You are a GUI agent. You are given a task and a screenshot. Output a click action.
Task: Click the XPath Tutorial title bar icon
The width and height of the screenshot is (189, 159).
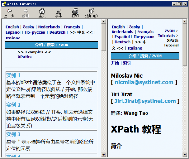4,4
